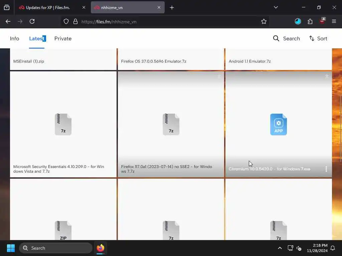Open Chromium 110.0.5420.0 for Windows 7.exe name
Viewport: 342px width, 256px height.
coord(270,169)
